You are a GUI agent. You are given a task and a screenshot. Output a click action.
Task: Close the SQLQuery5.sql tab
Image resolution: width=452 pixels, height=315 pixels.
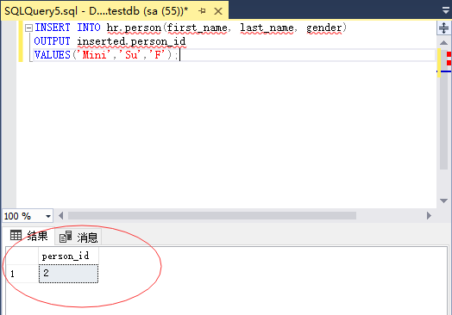tap(218, 11)
